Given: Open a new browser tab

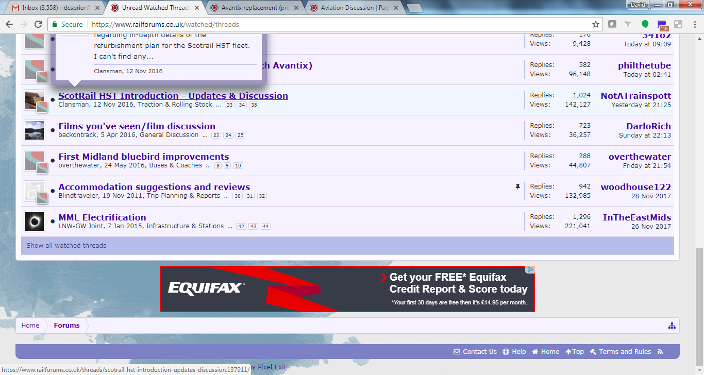Looking at the screenshot, I should point(415,8).
